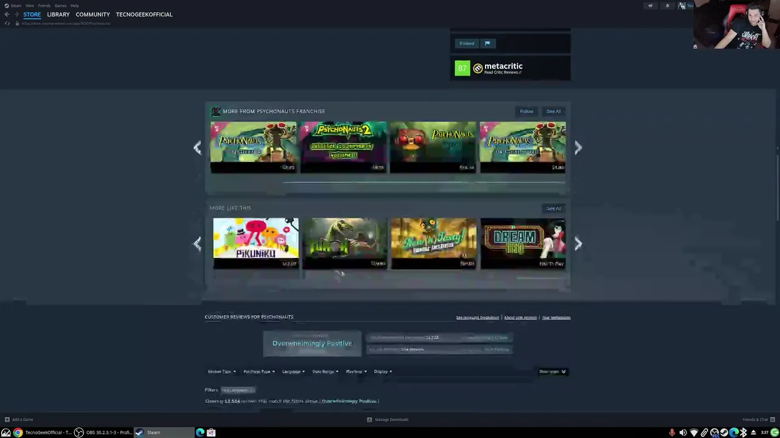Open the Bluetooth tray icon

tap(743, 433)
